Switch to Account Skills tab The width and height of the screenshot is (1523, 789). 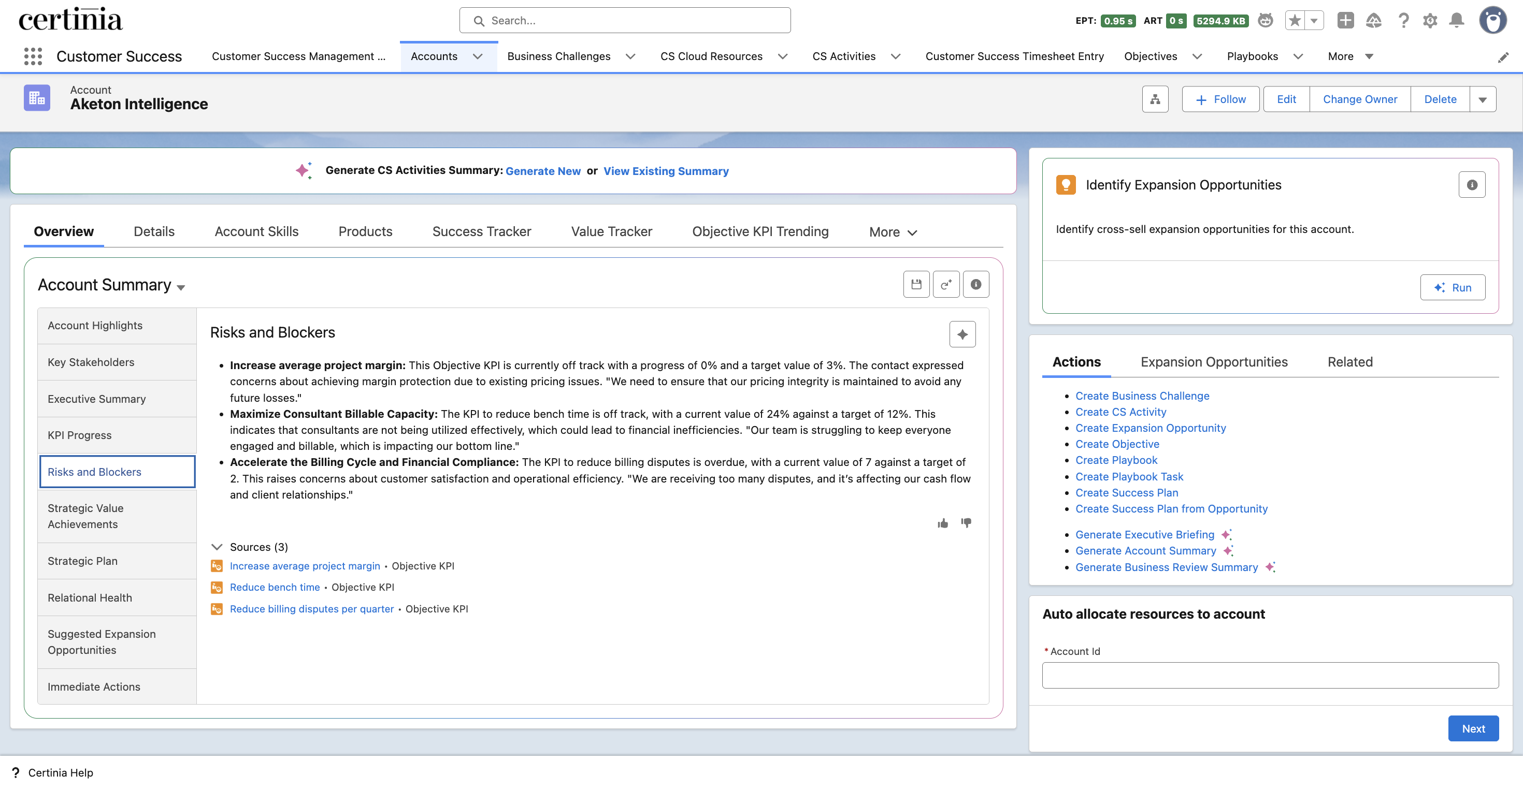coord(256,231)
